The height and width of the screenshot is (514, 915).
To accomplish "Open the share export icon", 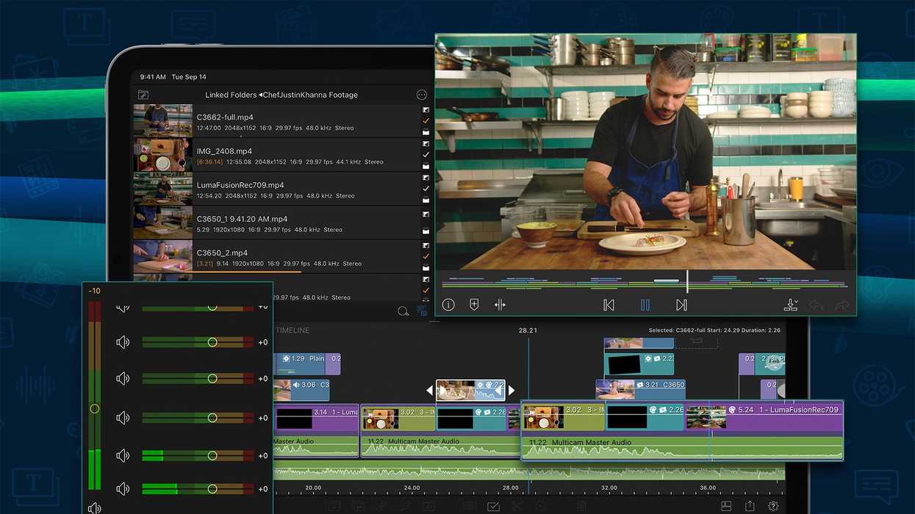I will click(x=750, y=506).
